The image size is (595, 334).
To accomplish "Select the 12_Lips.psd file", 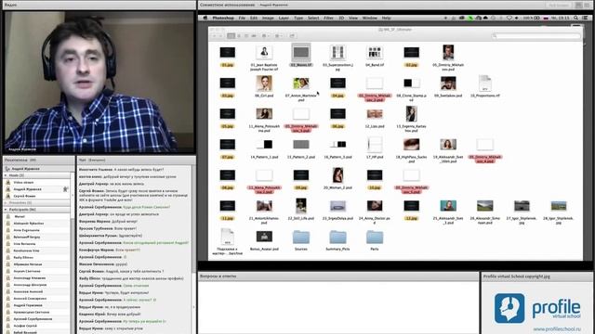I will pos(375,118).
